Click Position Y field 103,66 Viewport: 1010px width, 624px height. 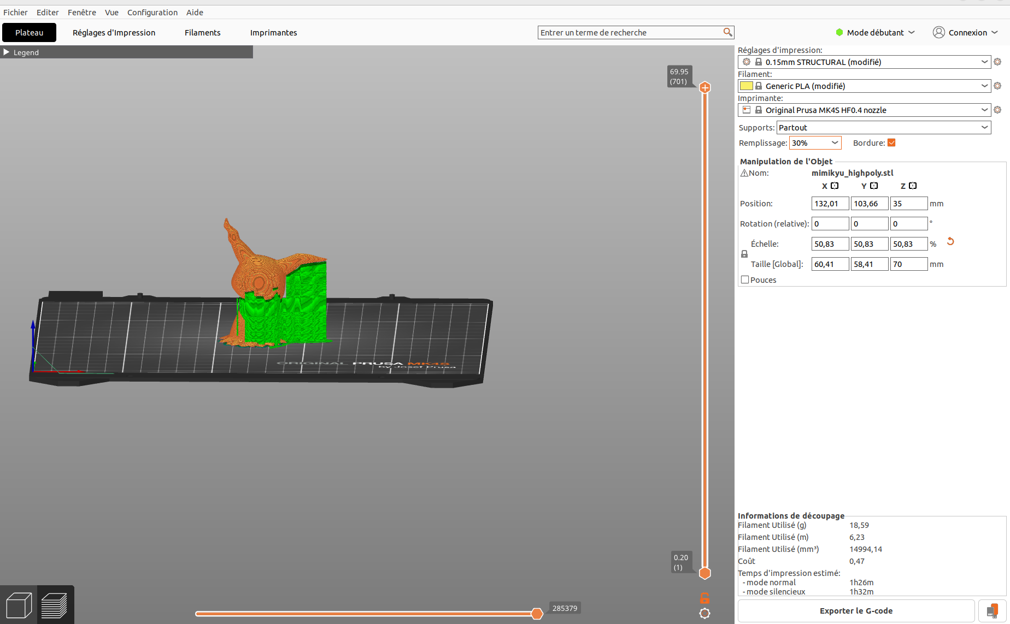(x=869, y=203)
